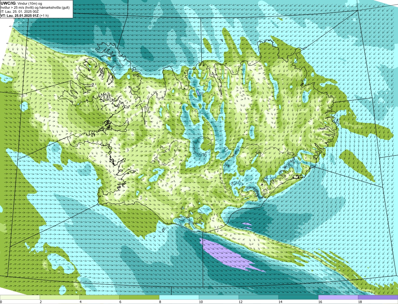Select the valid time "VT: Lau. 25.01.2025 01Z (+1 h)"
The width and height of the screenshot is (398, 304).
coord(25,16)
